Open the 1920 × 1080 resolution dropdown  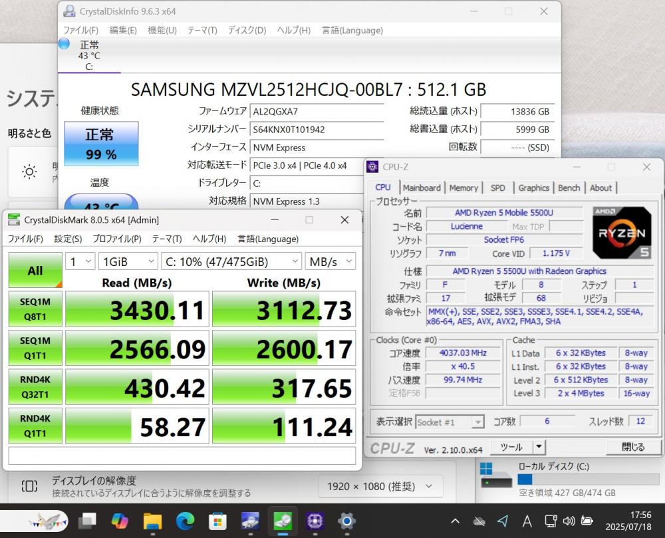[x=380, y=486]
